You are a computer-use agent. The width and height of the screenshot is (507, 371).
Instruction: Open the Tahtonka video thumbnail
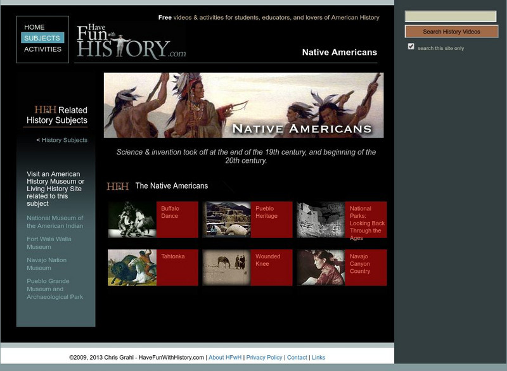point(132,267)
